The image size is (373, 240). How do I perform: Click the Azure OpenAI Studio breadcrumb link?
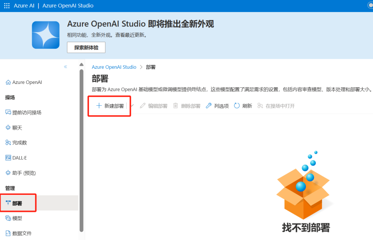pyautogui.click(x=114, y=67)
